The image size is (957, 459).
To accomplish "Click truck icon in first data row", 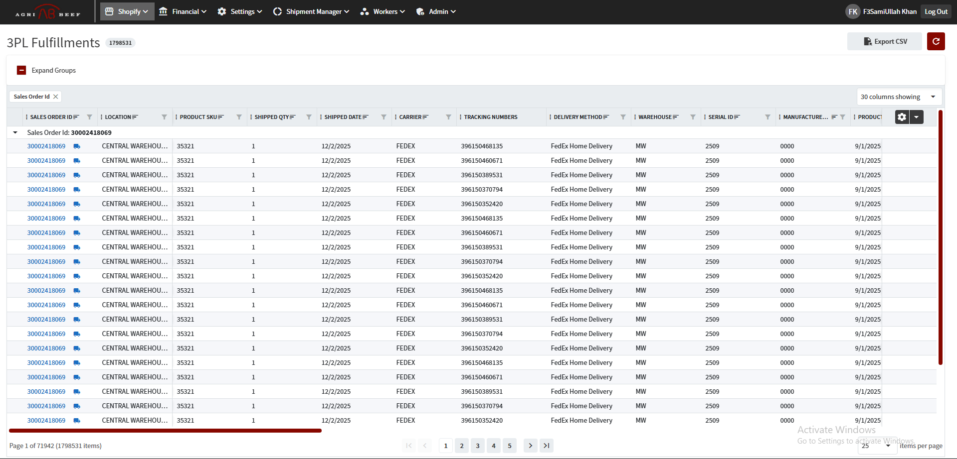I will (x=77, y=146).
